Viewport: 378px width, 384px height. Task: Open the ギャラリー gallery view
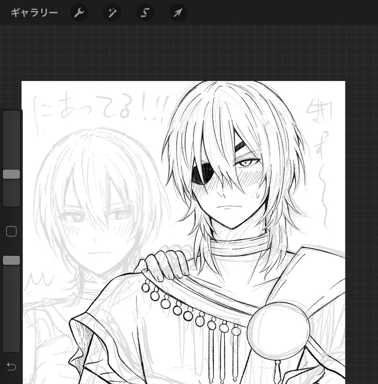34,12
